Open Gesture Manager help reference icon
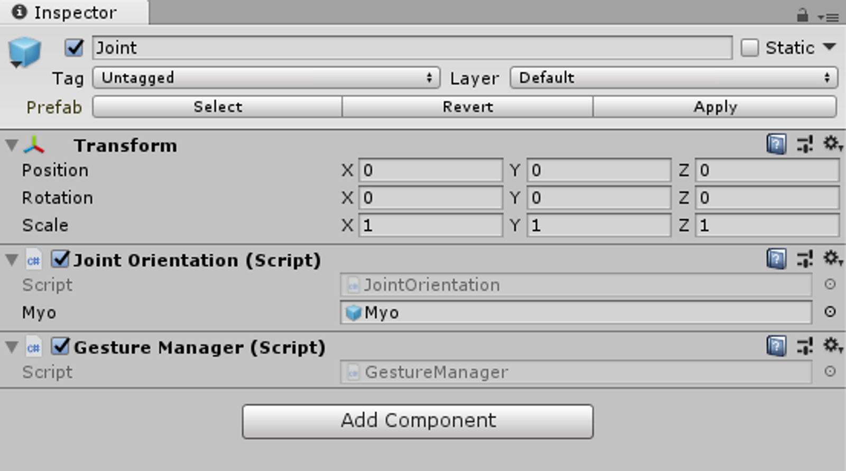 pyautogui.click(x=776, y=346)
